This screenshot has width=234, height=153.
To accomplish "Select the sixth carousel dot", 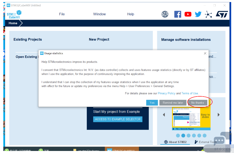I will pos(205,136).
